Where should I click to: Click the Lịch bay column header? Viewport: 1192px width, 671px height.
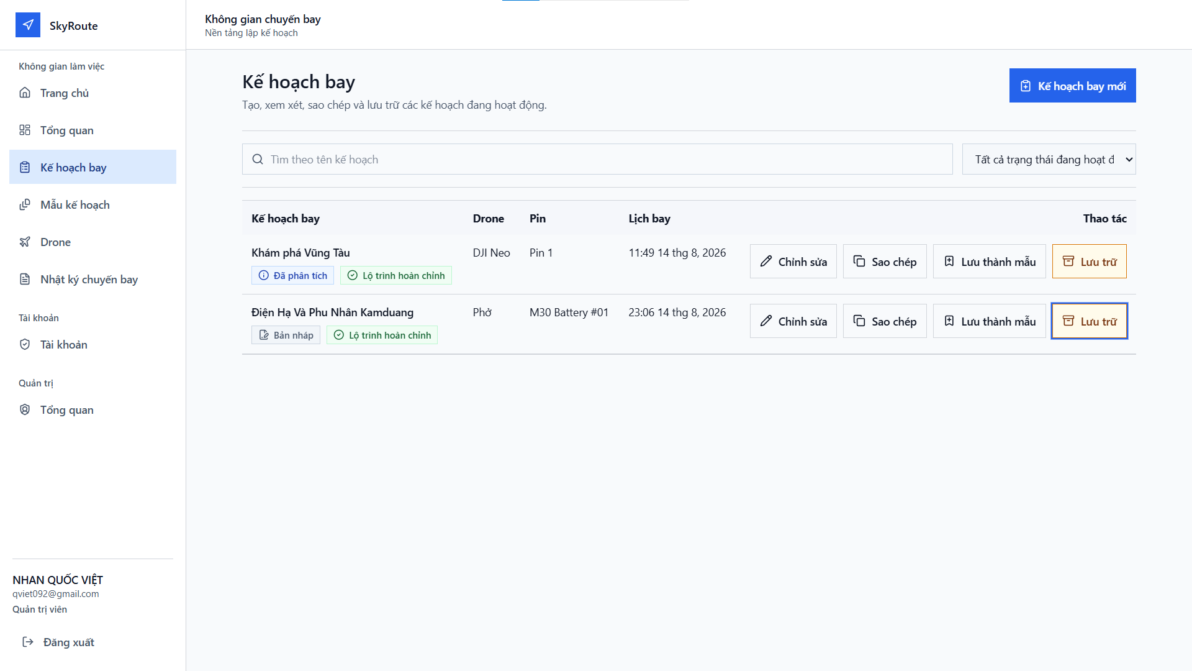[649, 218]
